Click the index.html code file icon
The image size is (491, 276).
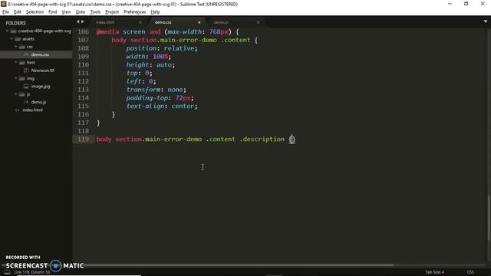(17, 110)
